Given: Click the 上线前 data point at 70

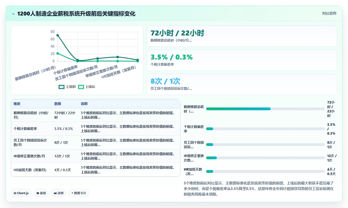Looking at the screenshot, I should coord(58,35).
